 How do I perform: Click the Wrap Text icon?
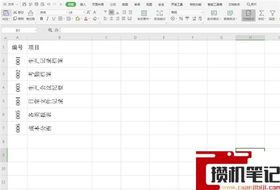(160, 13)
